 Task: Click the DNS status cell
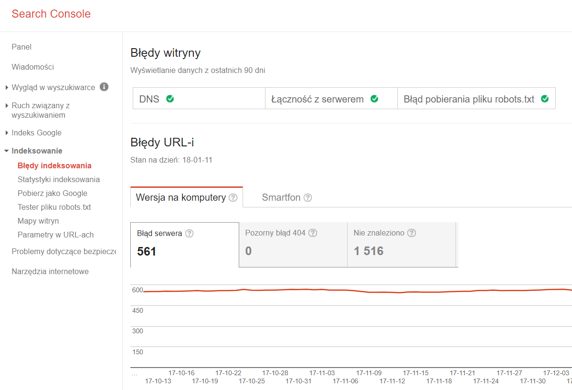click(x=199, y=98)
